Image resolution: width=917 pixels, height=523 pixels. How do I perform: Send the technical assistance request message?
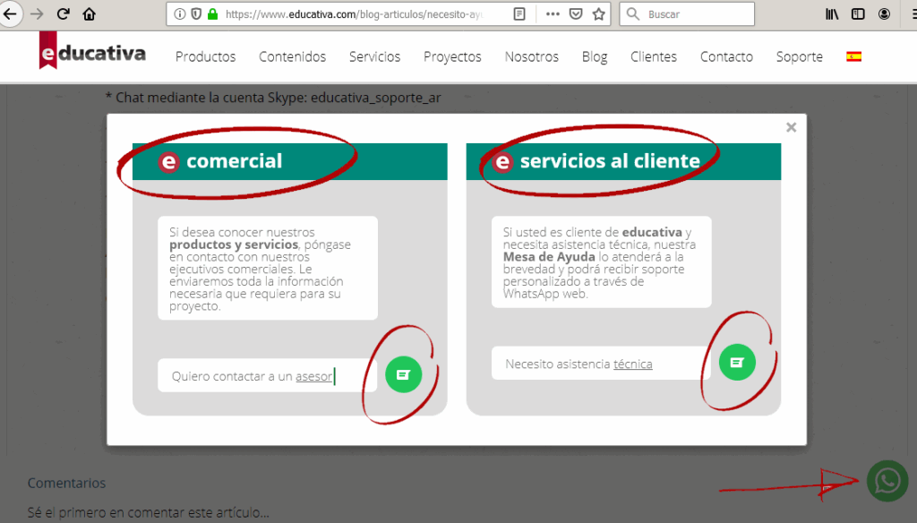point(737,362)
